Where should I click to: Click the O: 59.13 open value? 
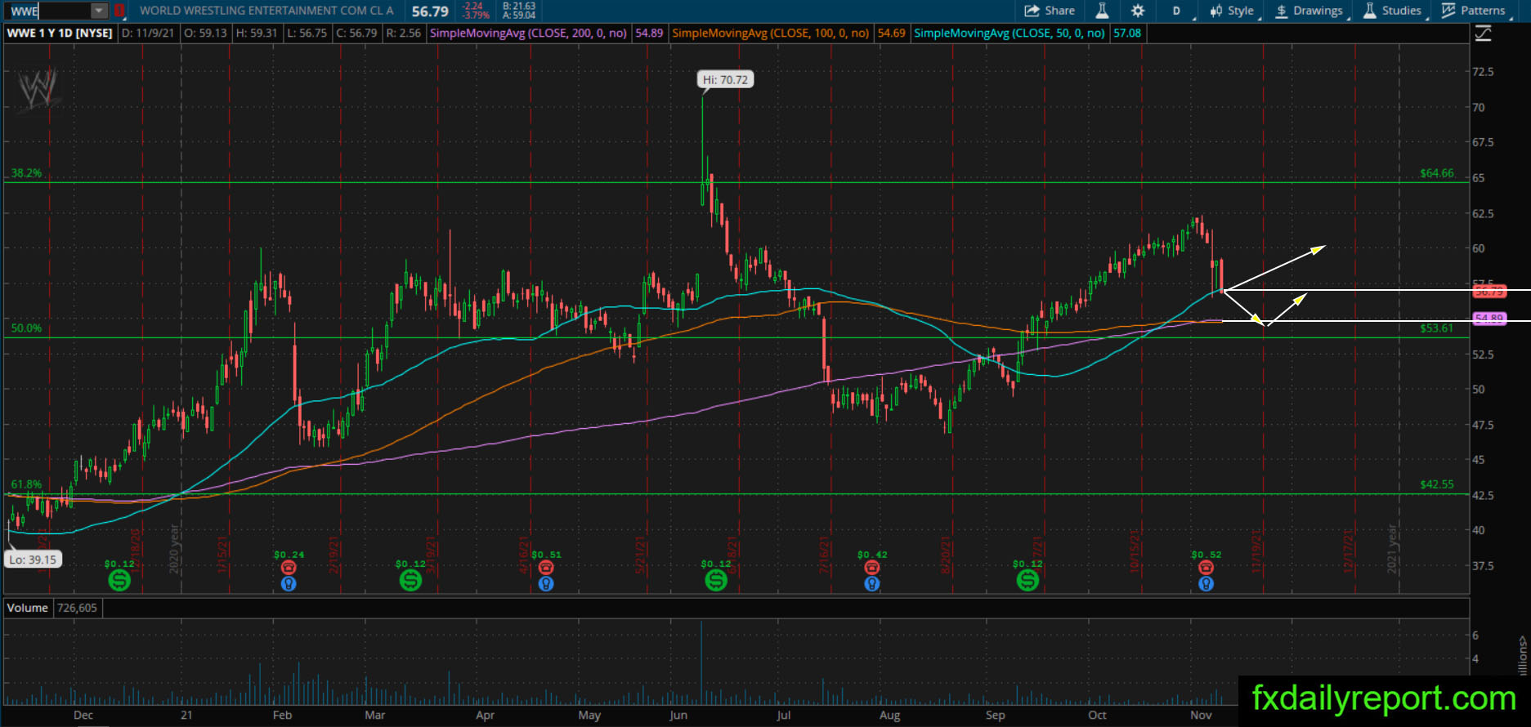(x=205, y=33)
